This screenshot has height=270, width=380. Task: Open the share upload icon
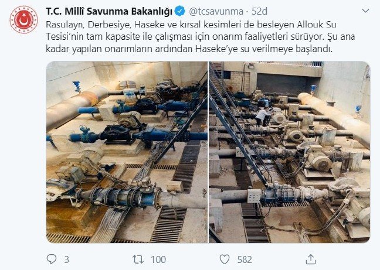point(311,259)
